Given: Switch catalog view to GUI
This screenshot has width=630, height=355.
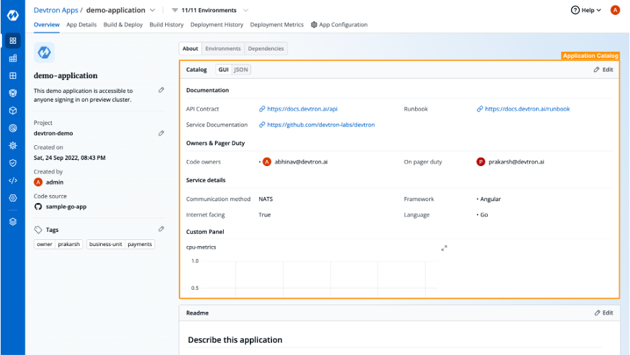Looking at the screenshot, I should click(224, 69).
